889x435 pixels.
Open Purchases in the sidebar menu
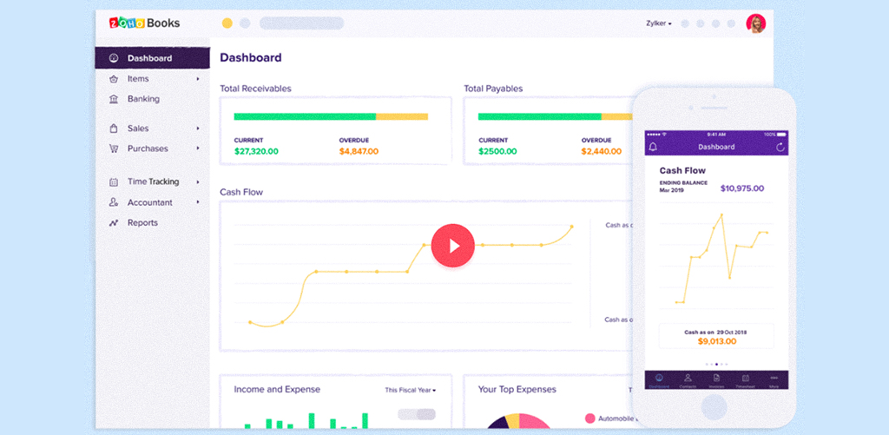[x=148, y=148]
